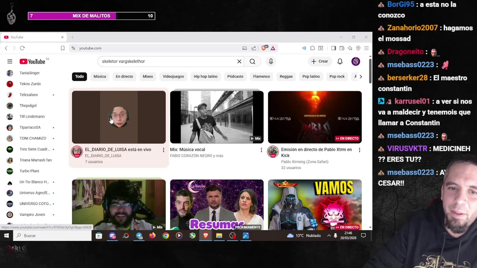Open options for Mix: Música vocal
The image size is (477, 268).
(x=261, y=150)
